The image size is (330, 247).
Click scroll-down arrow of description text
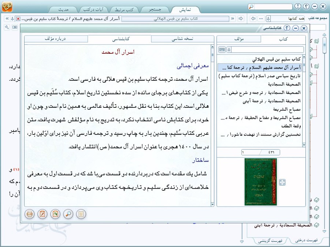tap(212, 204)
